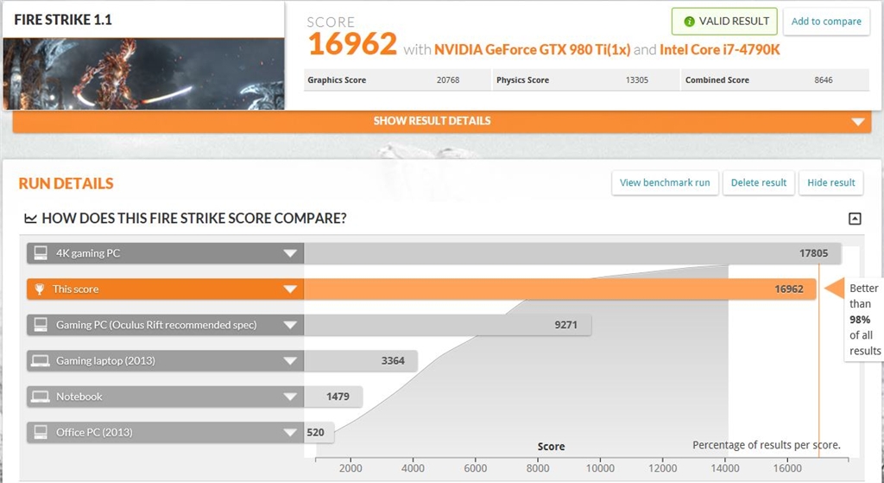Click the orange arrow pointing at This score
Viewport: 884px width, 483px height.
[x=834, y=289]
